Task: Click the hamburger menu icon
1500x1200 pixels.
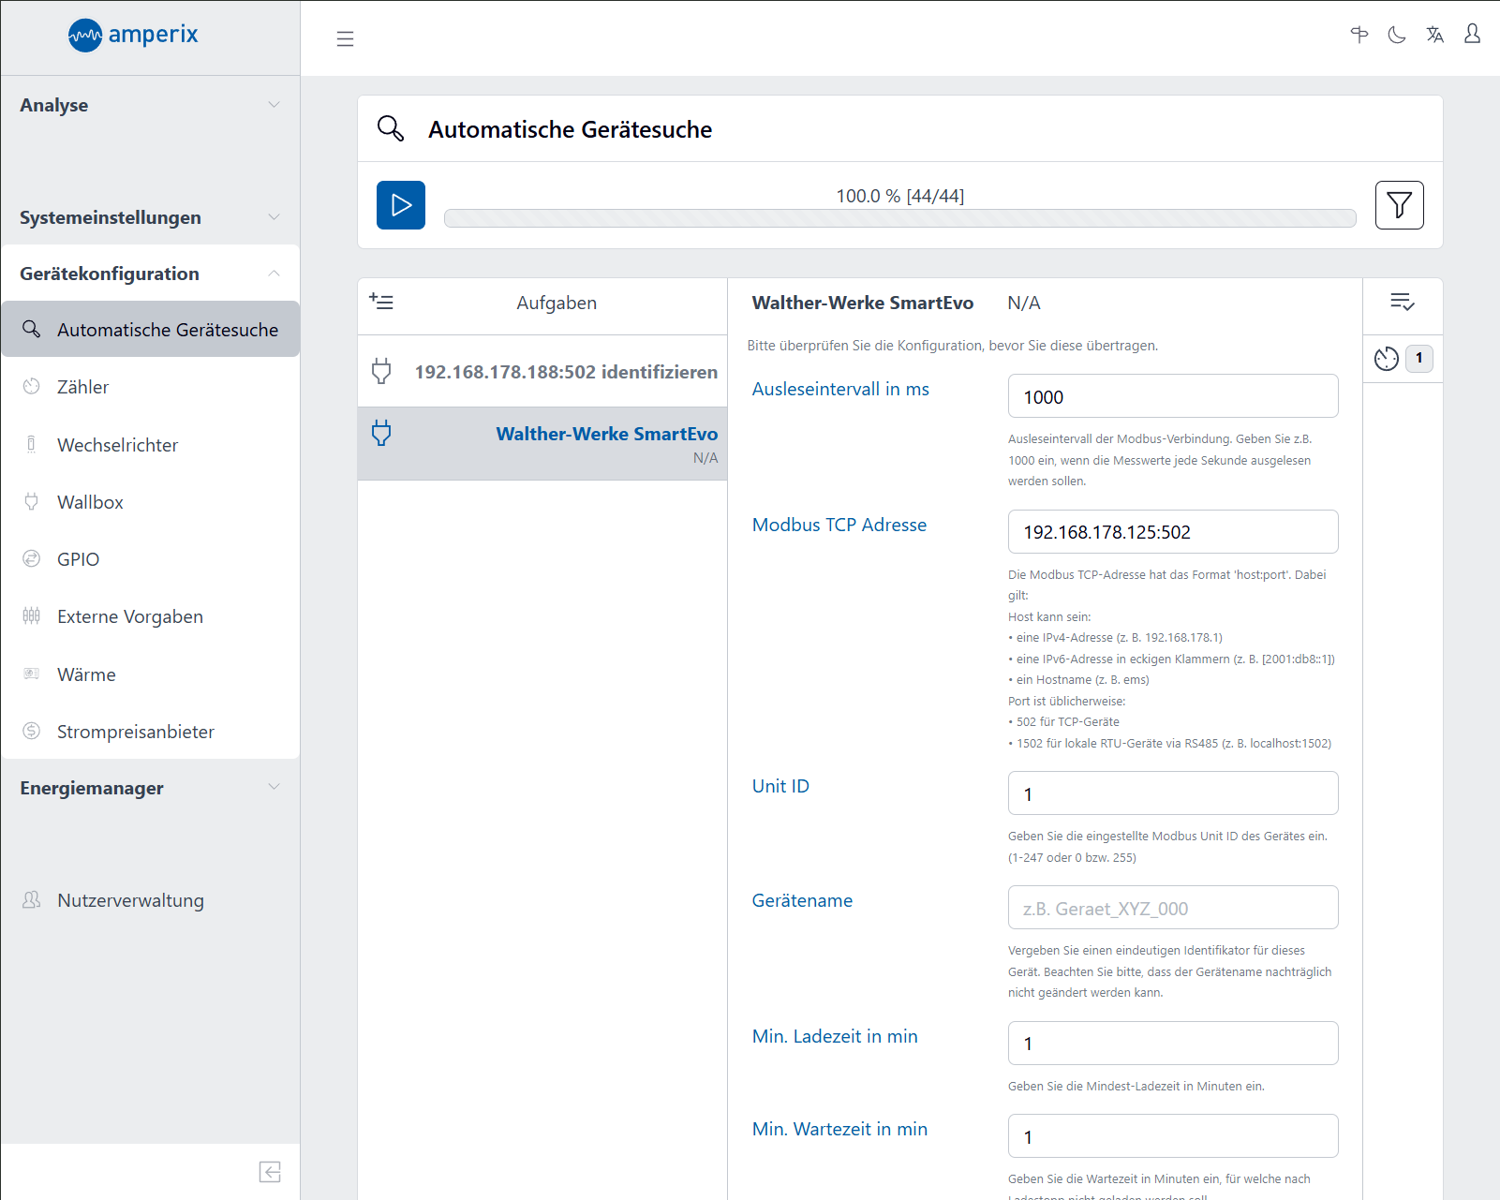Action: [345, 38]
